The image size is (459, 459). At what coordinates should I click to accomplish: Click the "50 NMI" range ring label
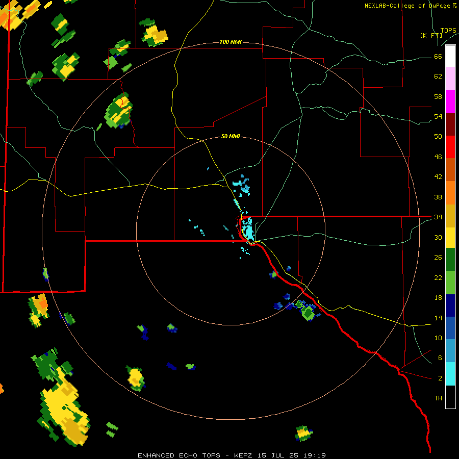coord(231,136)
